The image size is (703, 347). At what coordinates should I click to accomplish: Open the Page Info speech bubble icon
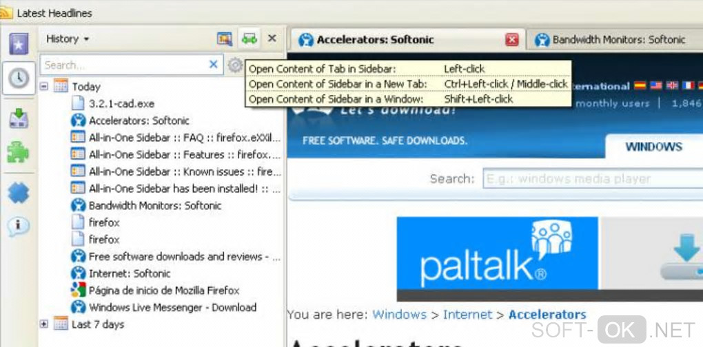point(19,226)
